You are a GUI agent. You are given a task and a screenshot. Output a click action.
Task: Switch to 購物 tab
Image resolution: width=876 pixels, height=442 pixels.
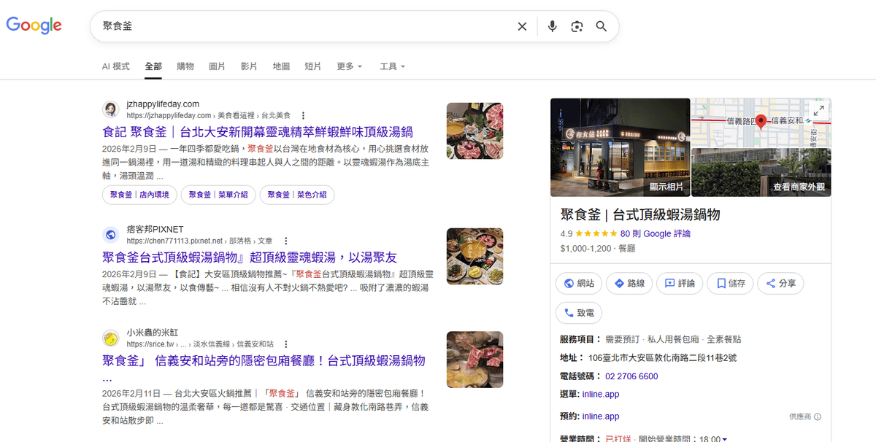(x=185, y=66)
